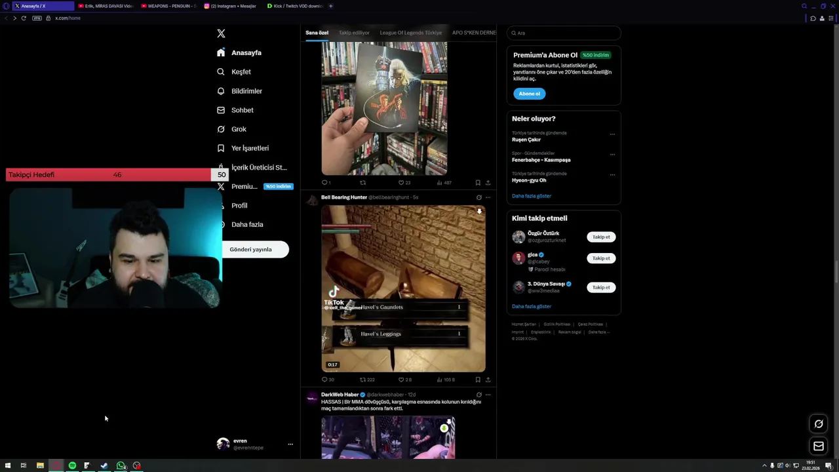Open options for Hyeon-gyu Oh trend
Image resolution: width=839 pixels, height=472 pixels.
[612, 175]
